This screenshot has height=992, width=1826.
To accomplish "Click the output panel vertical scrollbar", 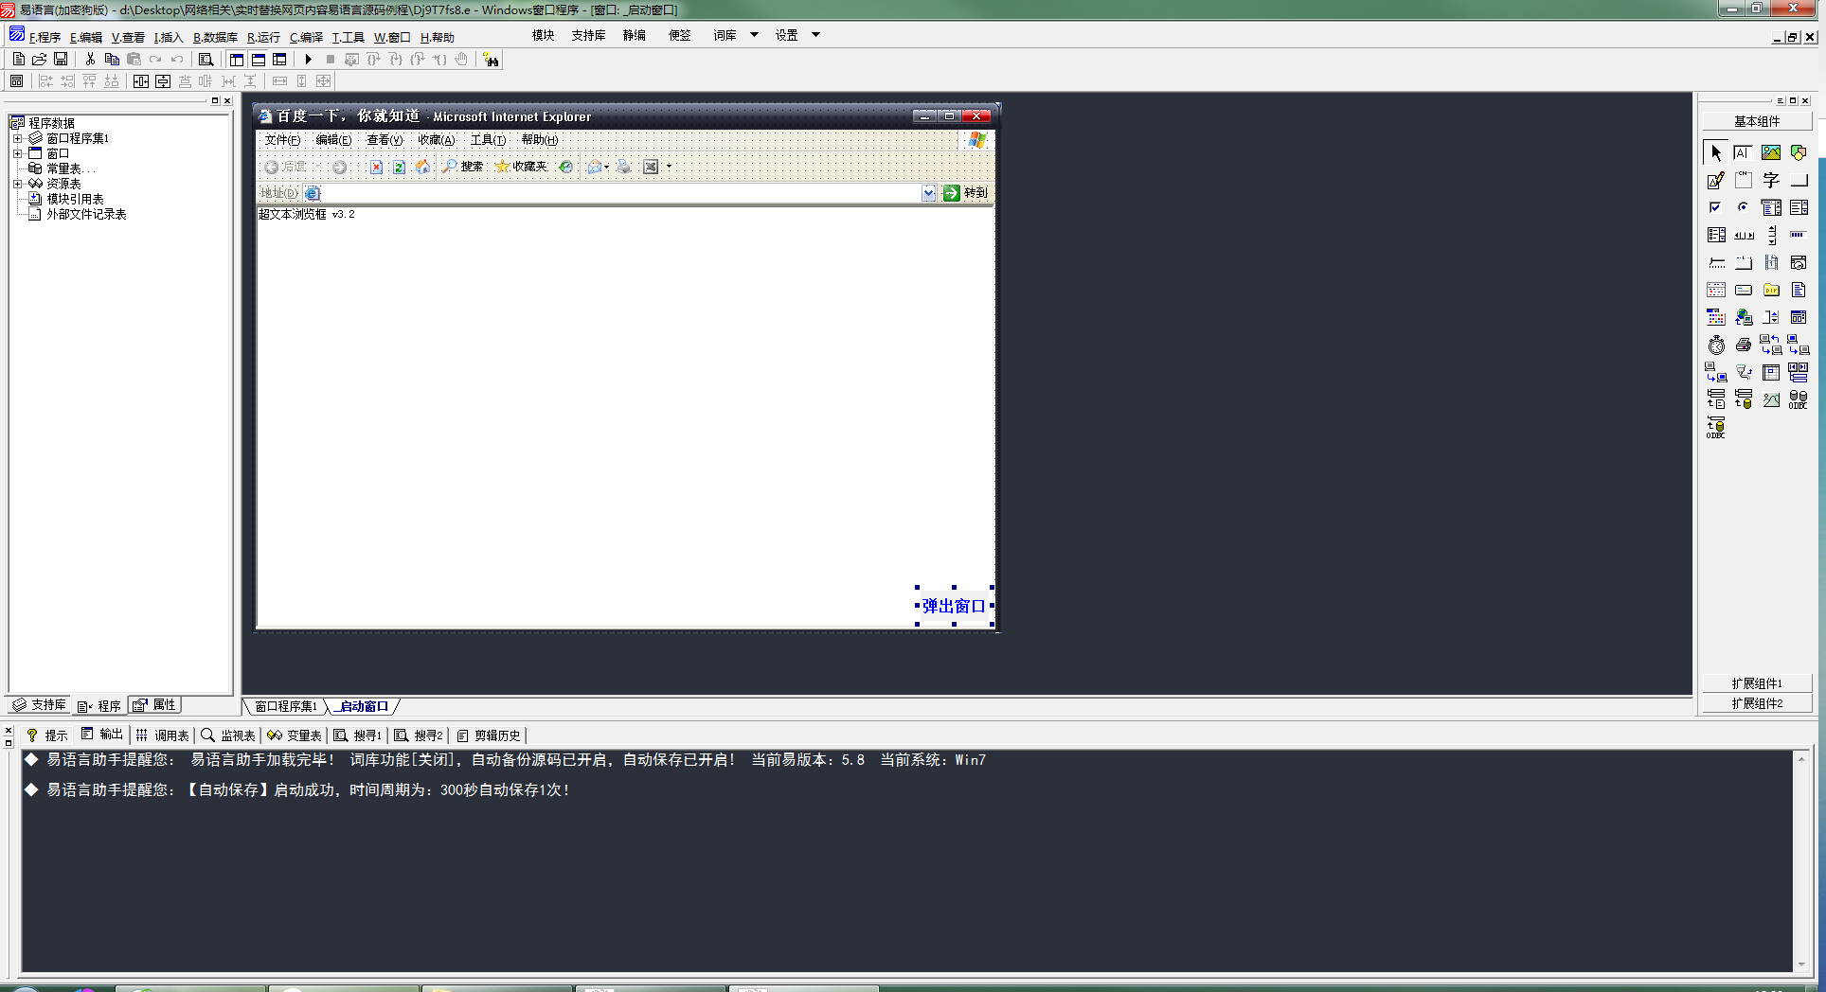I will point(1801,861).
